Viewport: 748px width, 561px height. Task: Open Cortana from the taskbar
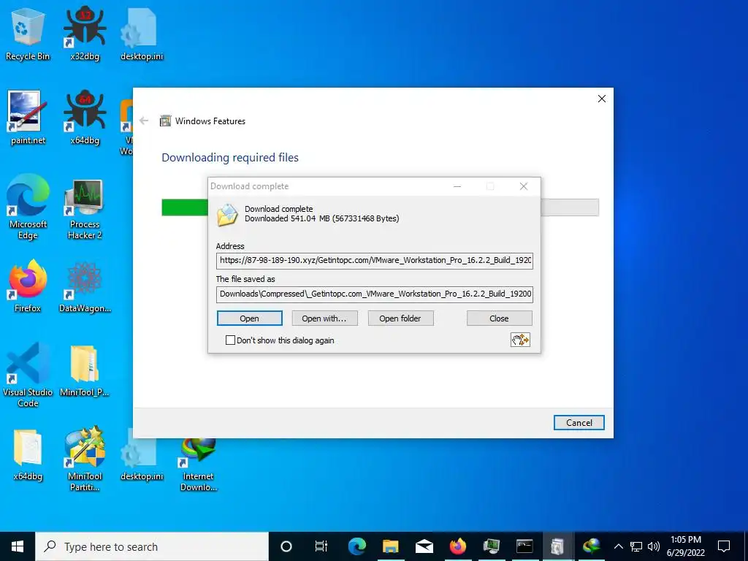pyautogui.click(x=286, y=546)
